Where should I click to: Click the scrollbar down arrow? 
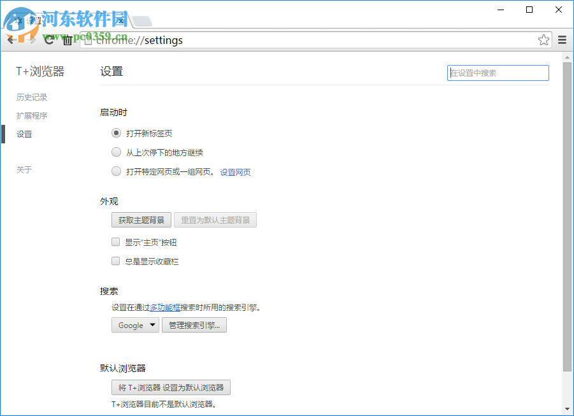(568, 408)
